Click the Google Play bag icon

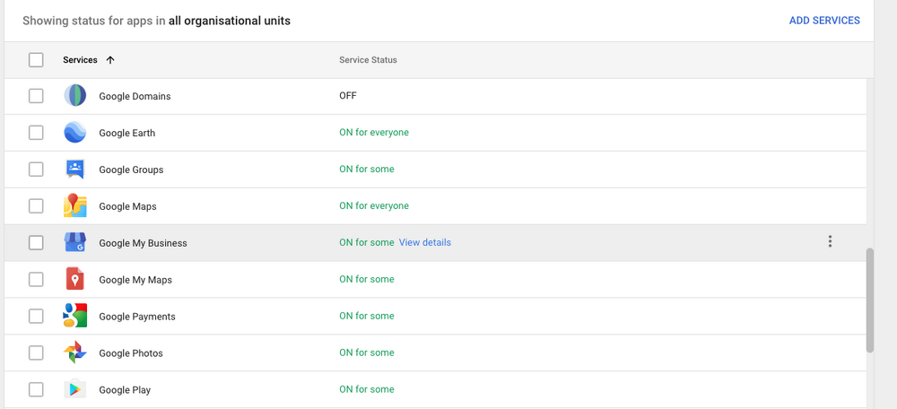tap(75, 389)
